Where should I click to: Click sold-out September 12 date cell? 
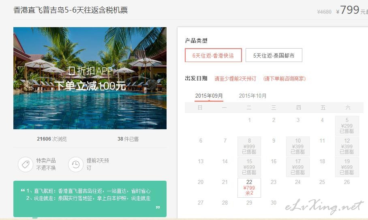point(347,146)
